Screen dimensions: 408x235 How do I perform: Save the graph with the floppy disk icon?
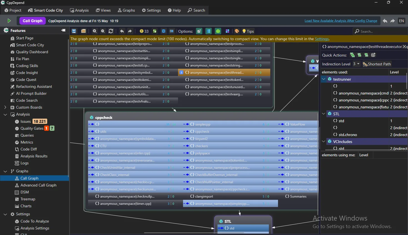(x=74, y=31)
